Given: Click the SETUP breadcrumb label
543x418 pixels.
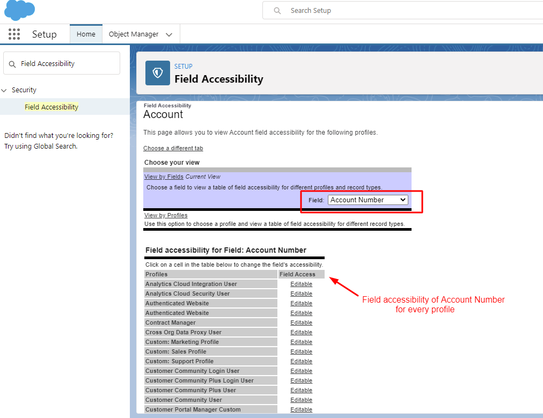Looking at the screenshot, I should coord(183,66).
